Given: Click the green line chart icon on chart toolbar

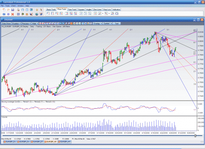Looking at the screenshot, I should [80, 24].
